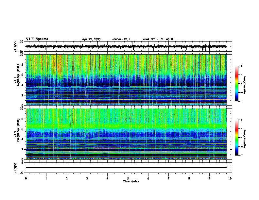The height and width of the screenshot is (200, 259).
Task: Click the lower color scale bar for ch.2
Action: click(x=237, y=138)
